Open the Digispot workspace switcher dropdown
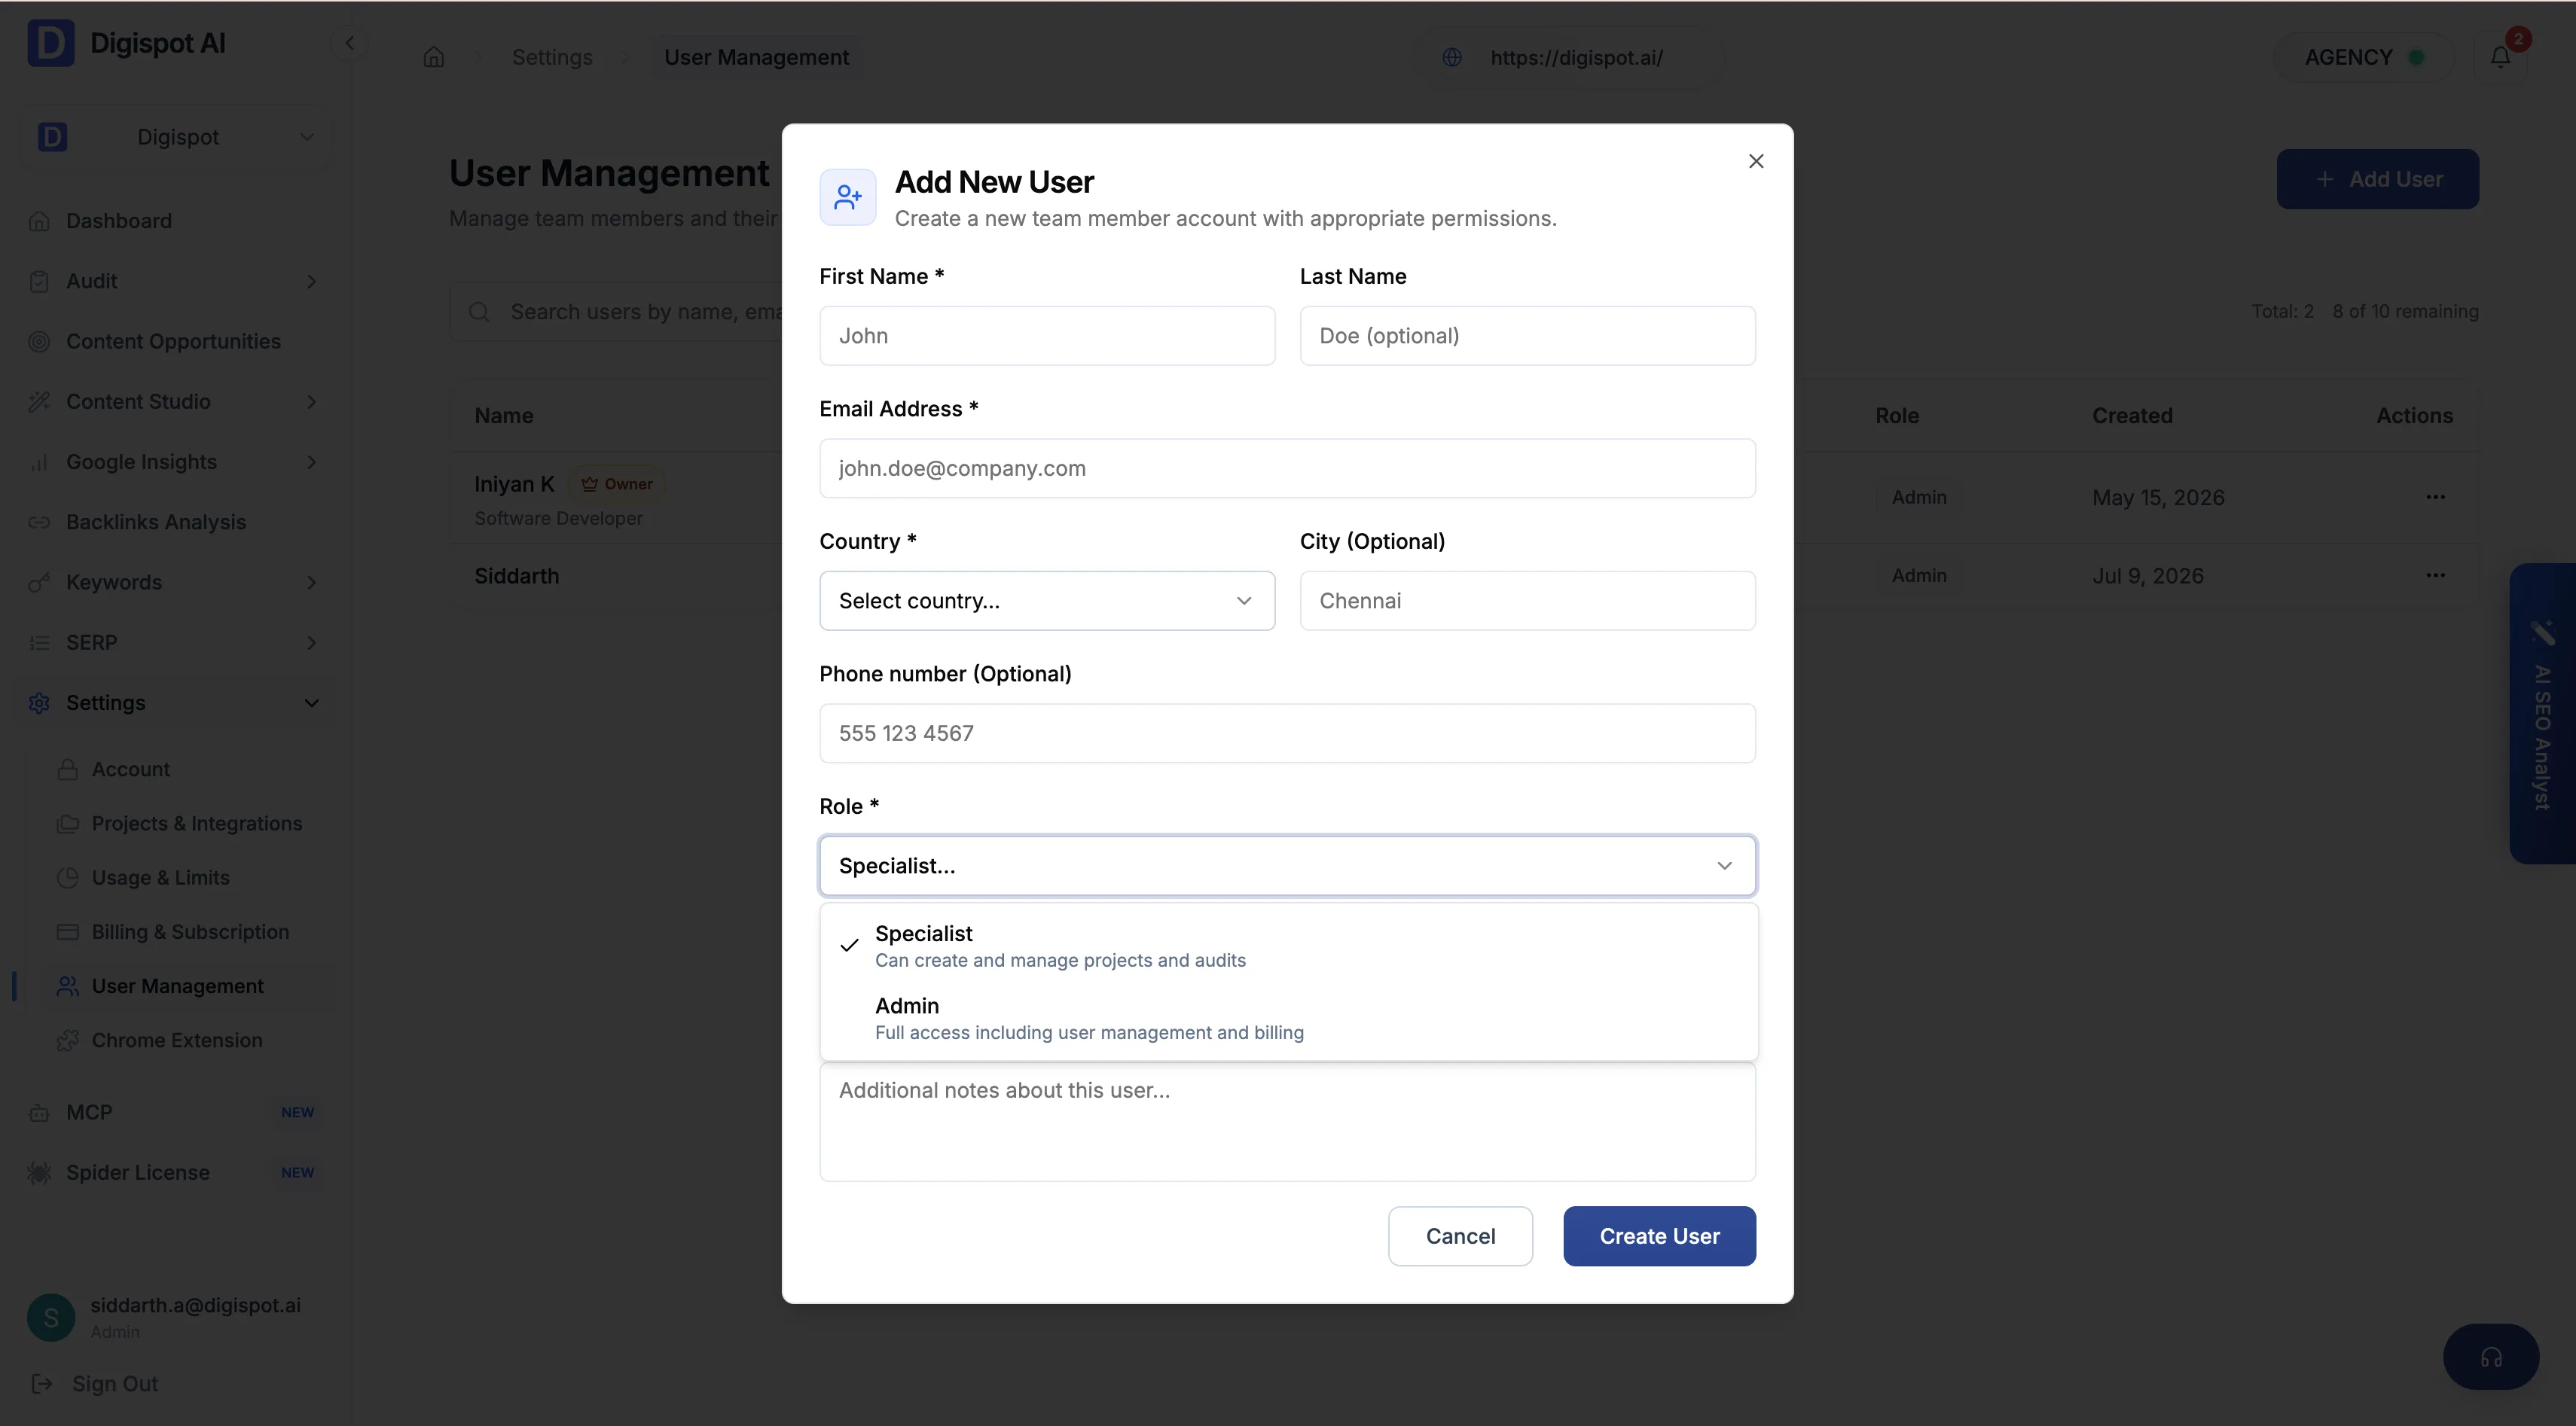2576x1426 pixels. click(177, 137)
